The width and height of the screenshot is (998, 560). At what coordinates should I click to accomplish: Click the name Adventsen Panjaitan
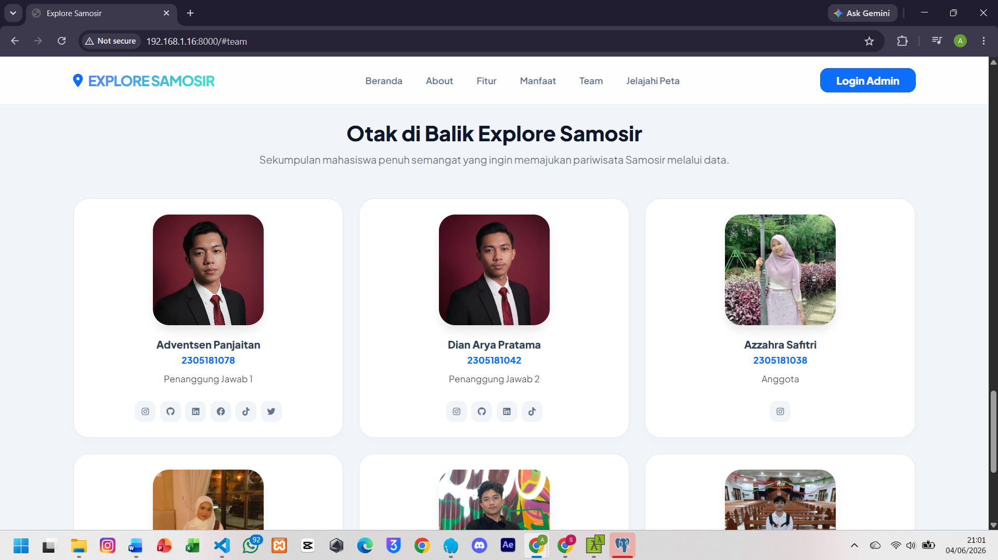(208, 345)
